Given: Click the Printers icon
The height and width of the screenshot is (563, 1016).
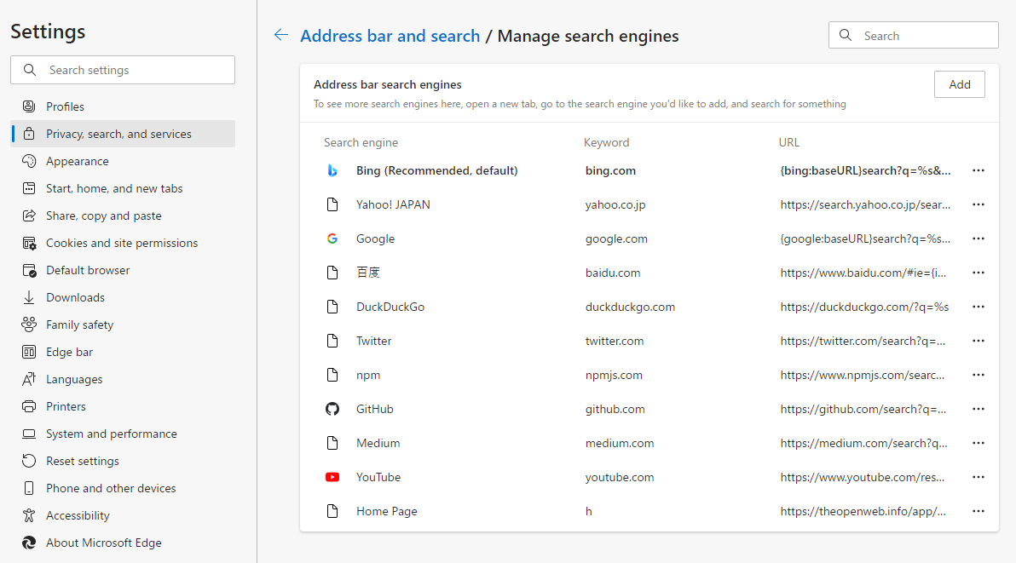Looking at the screenshot, I should [x=29, y=406].
